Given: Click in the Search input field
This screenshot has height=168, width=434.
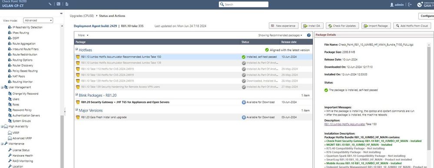Looking at the screenshot, I should click(x=243, y=4).
